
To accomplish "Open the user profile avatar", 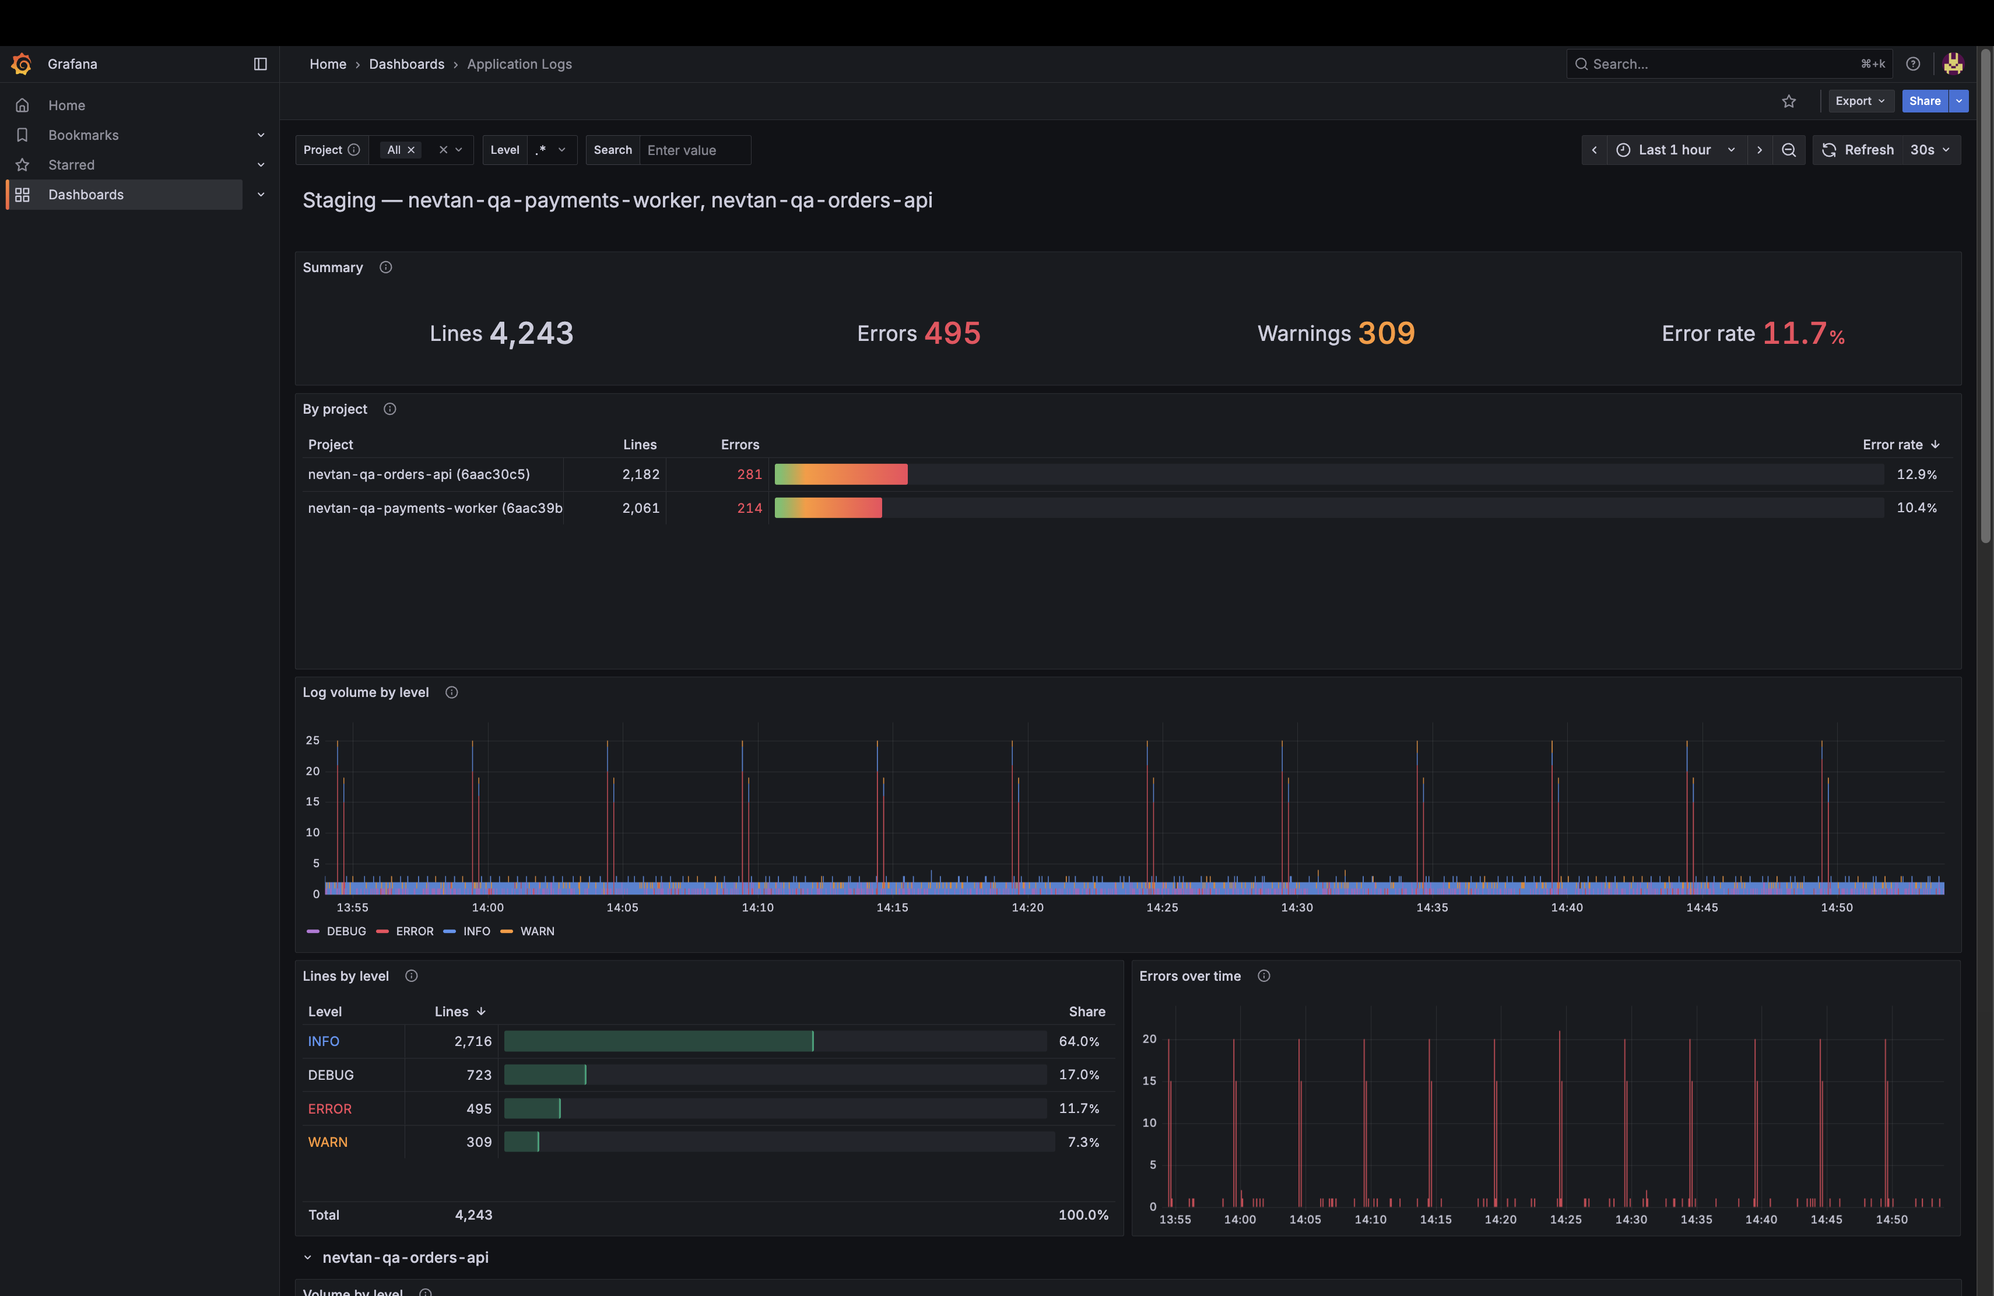I will [x=1953, y=64].
